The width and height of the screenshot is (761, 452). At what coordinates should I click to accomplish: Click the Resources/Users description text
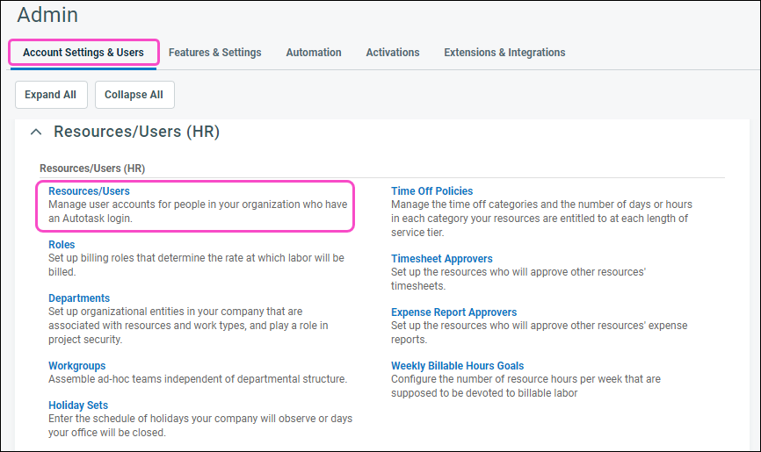(198, 211)
